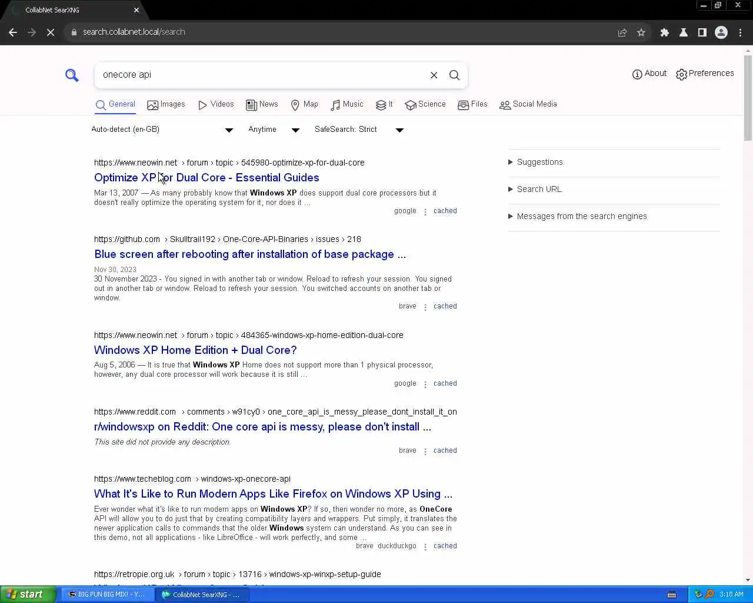Open cached link for Windows XP Home Edition result
The image size is (753, 603).
[445, 383]
